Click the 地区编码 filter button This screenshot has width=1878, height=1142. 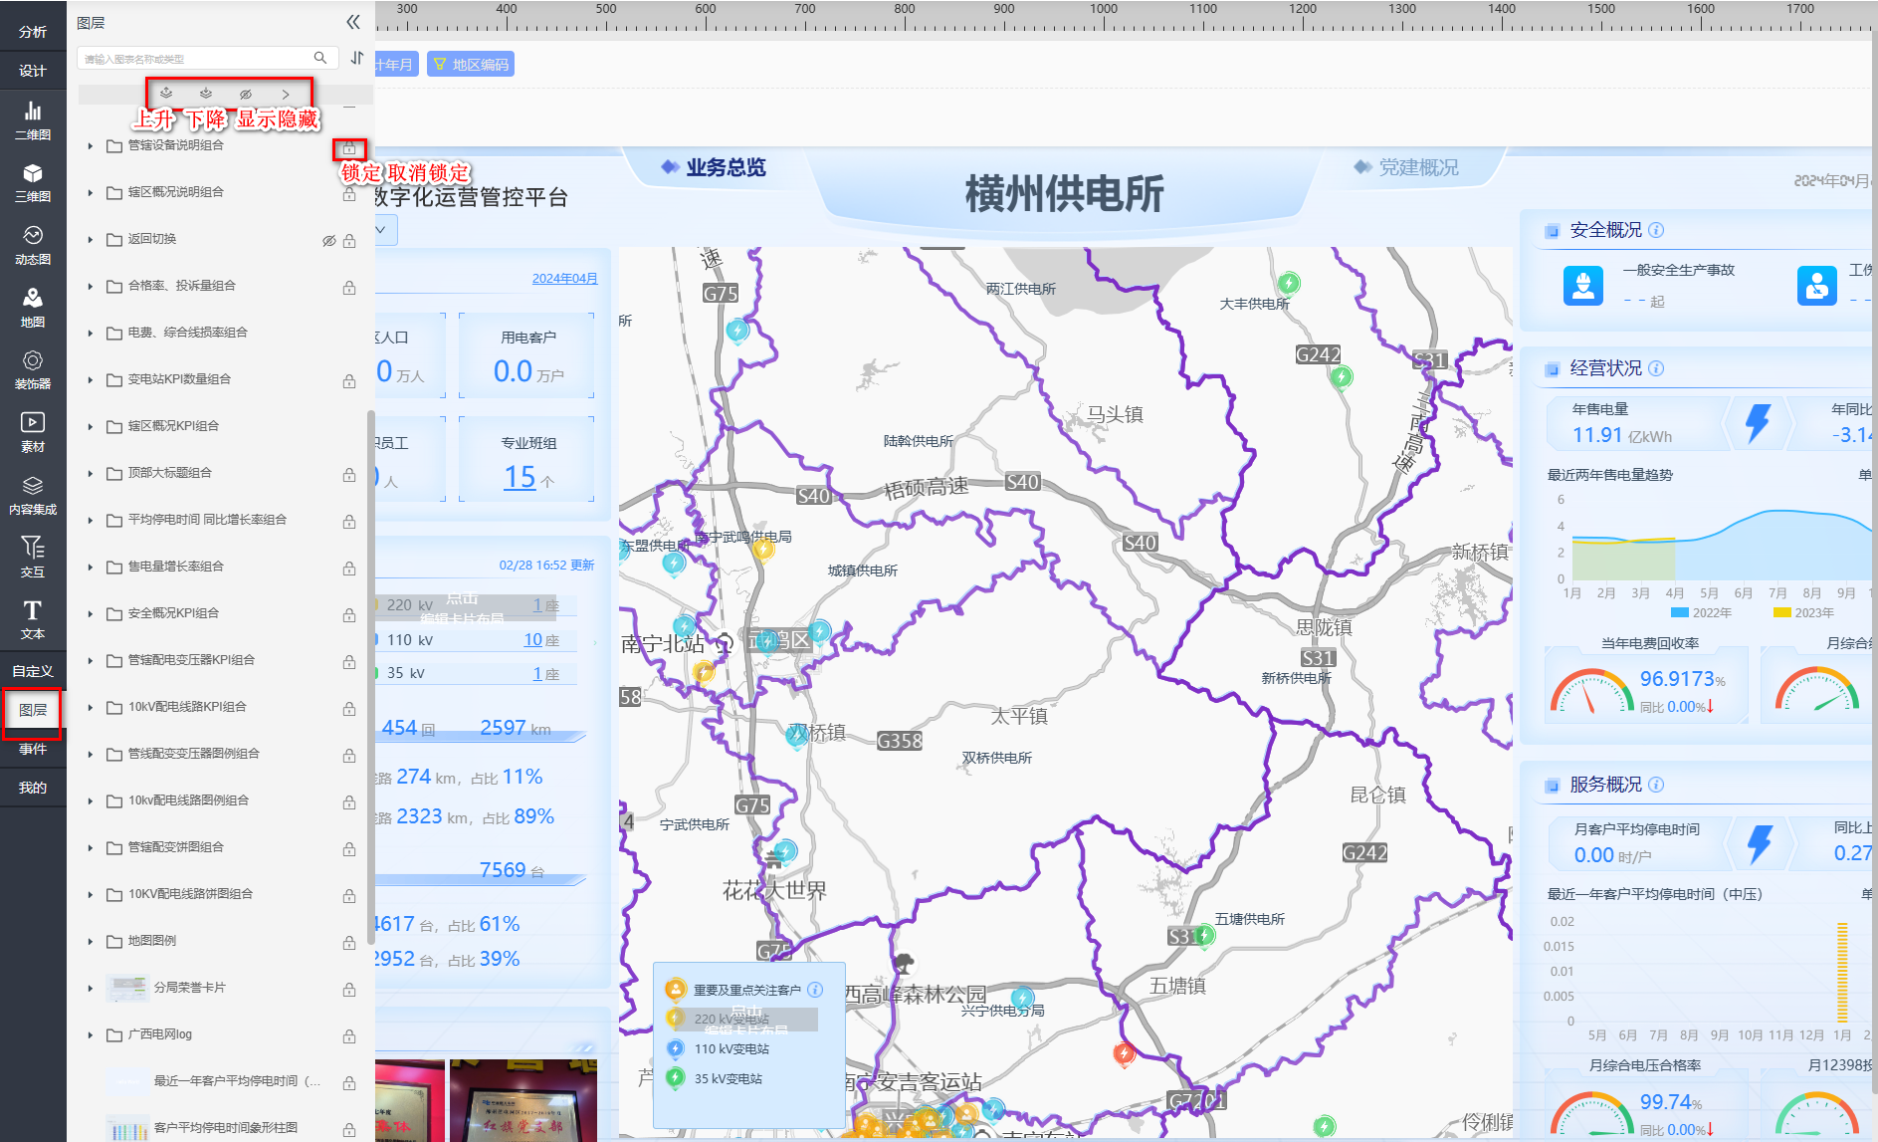(x=471, y=65)
